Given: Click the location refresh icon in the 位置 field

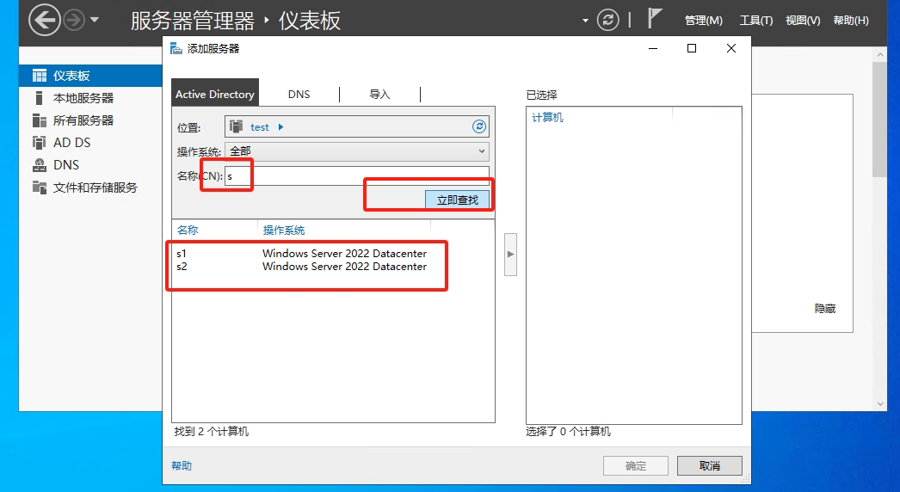Looking at the screenshot, I should (479, 126).
